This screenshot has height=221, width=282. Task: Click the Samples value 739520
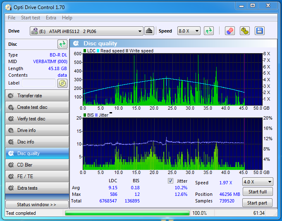coord(227,201)
